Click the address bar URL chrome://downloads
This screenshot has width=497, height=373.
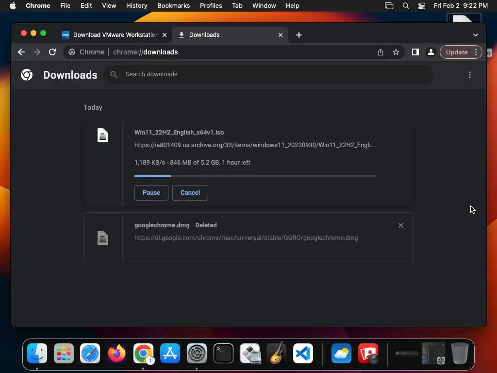145,52
